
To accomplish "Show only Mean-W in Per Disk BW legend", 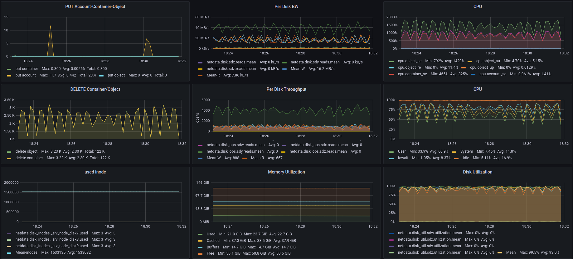I will tap(298, 69).
